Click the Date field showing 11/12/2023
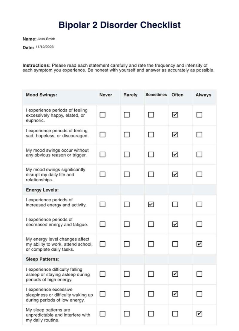This screenshot has height=331, width=239. [x=45, y=47]
